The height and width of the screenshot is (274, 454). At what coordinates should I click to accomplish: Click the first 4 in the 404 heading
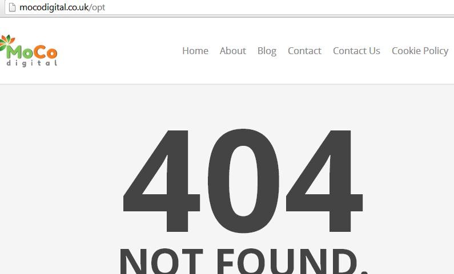[x=162, y=181]
